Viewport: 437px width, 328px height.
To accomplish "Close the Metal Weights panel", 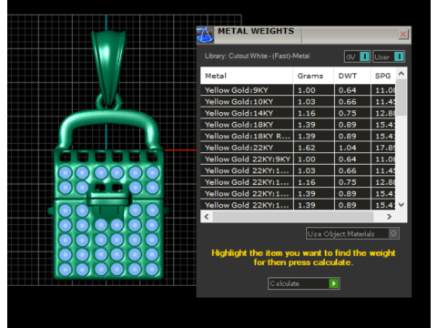I will coord(403,35).
